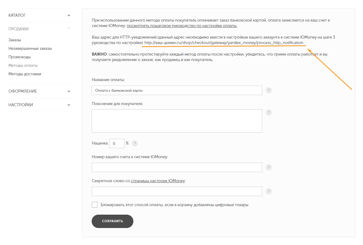Open the ЮMoney settings page link

click(x=158, y=181)
